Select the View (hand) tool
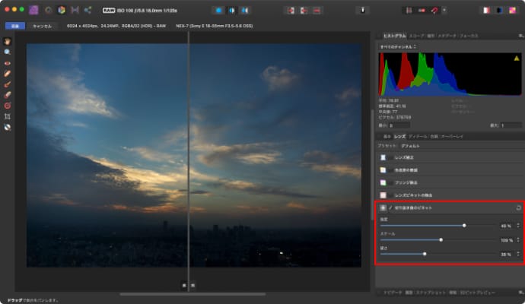This screenshot has height=304, width=525. coord(7,40)
